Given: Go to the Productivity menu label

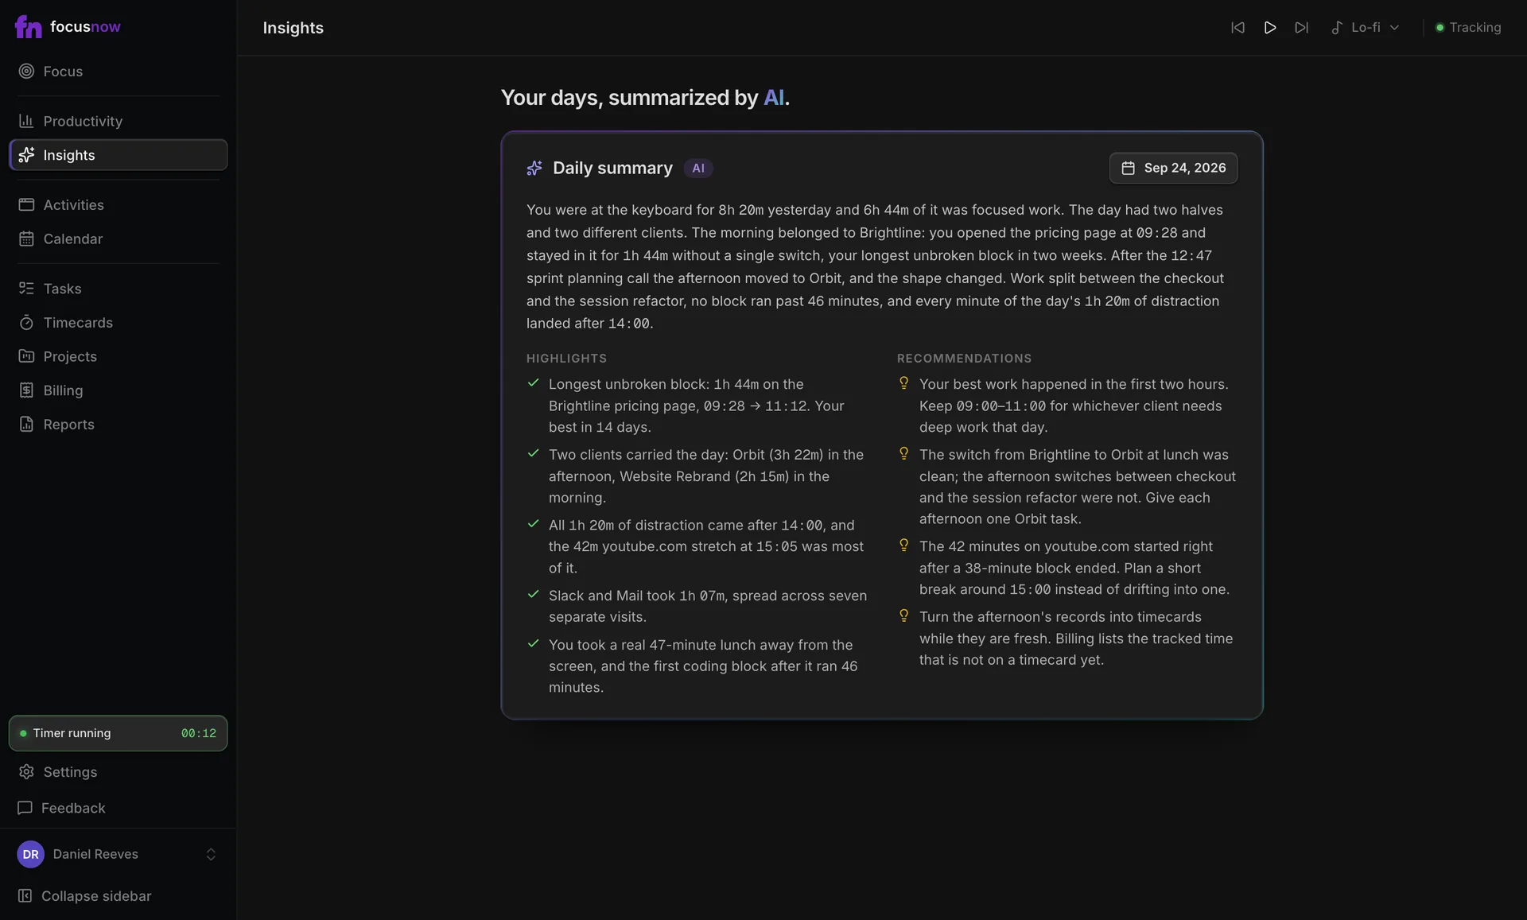Looking at the screenshot, I should click(x=83, y=121).
